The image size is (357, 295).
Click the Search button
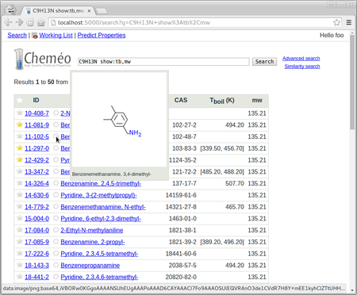(264, 62)
